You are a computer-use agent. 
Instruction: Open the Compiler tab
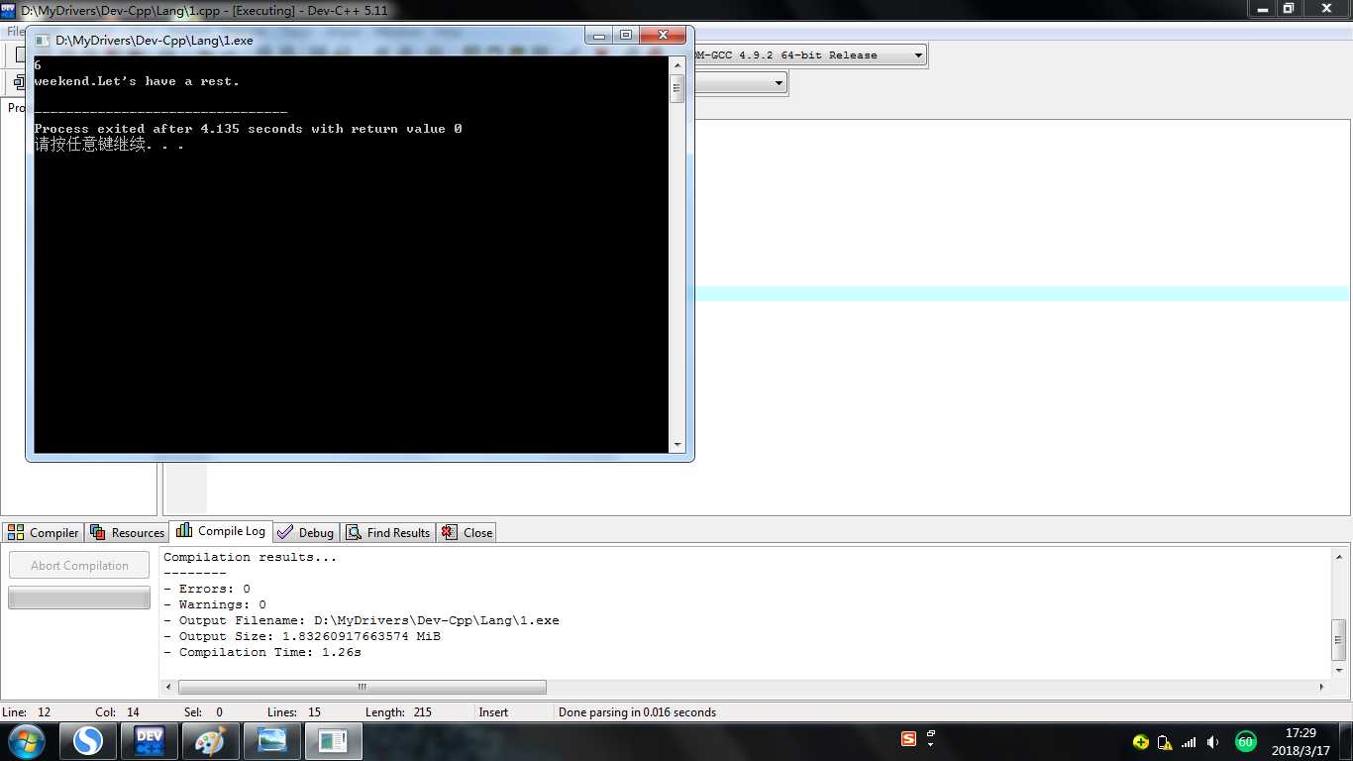(x=44, y=533)
